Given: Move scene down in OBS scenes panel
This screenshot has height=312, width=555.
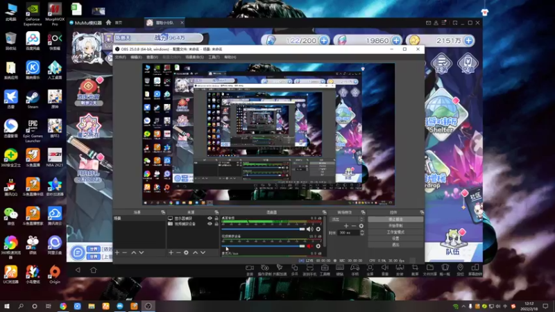Looking at the screenshot, I should click(x=142, y=252).
